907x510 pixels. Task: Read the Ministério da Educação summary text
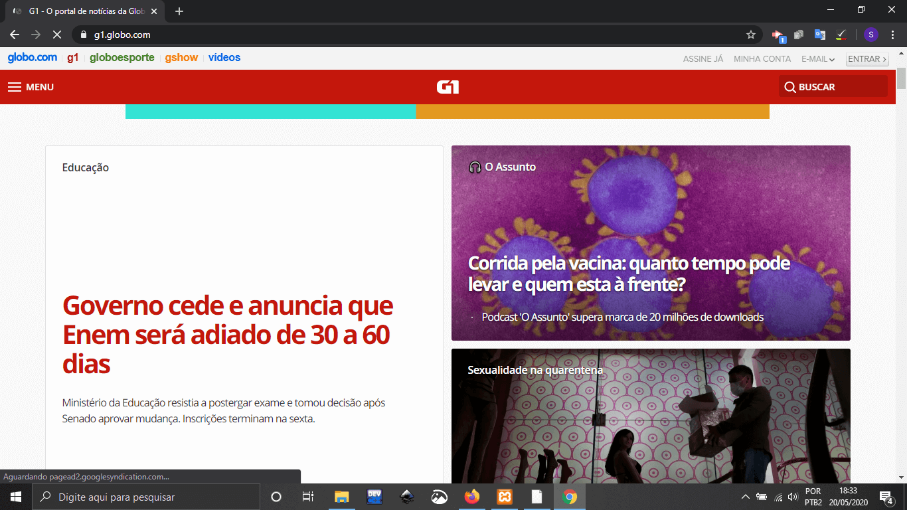[x=224, y=411]
